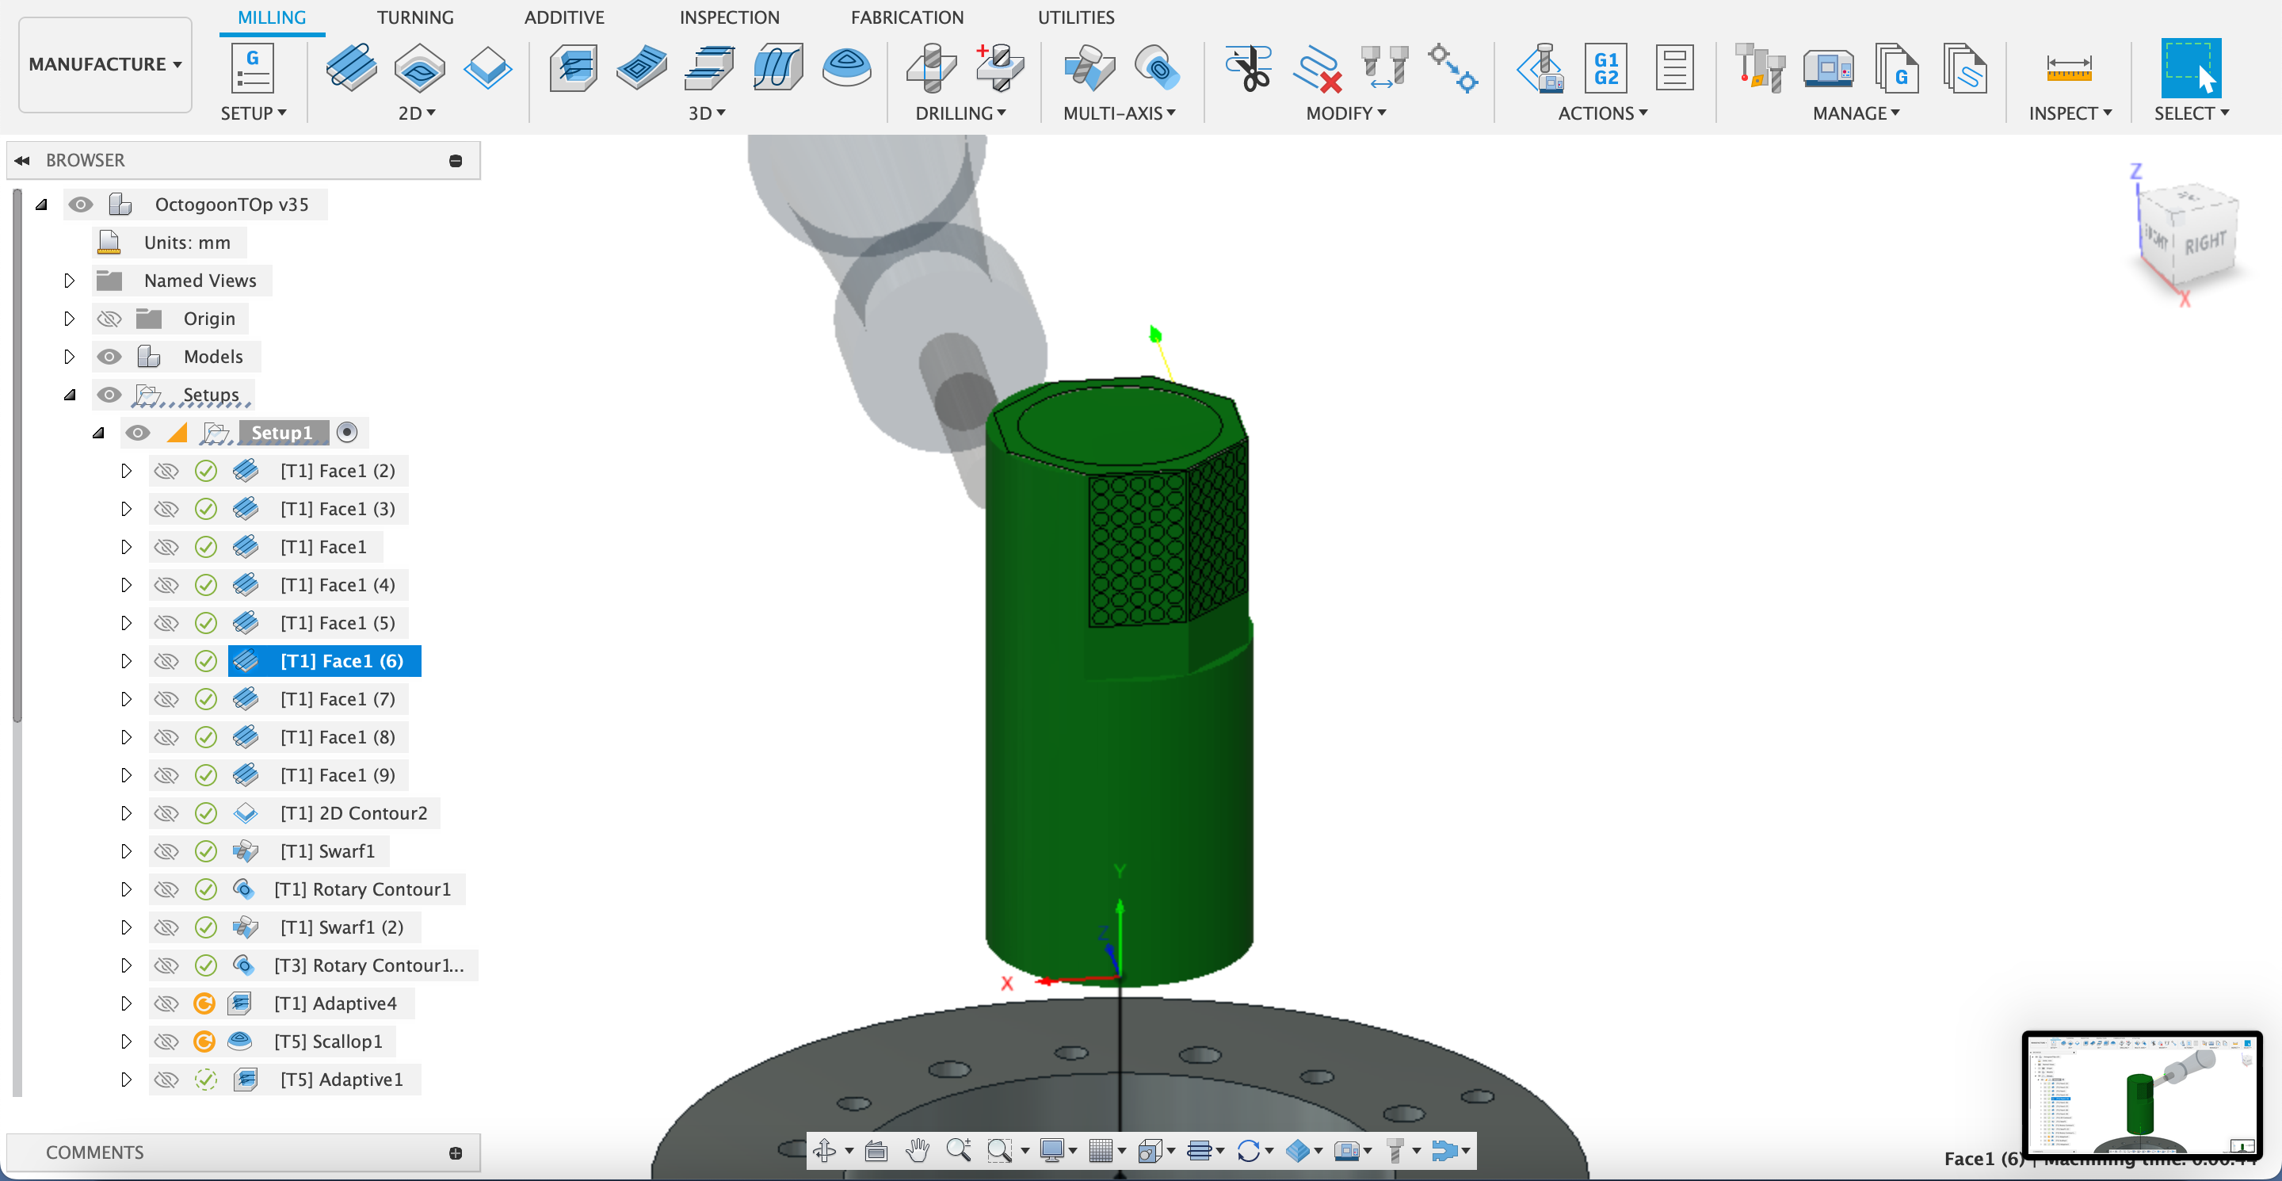Screen dimensions: 2282x1181
Task: Select the 3D Contour toolbar icon
Action: [778, 68]
